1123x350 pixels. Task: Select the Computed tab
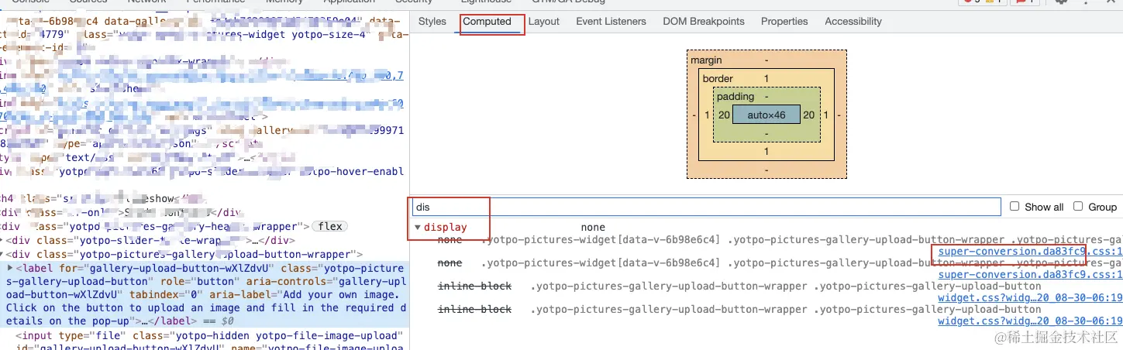click(x=487, y=22)
